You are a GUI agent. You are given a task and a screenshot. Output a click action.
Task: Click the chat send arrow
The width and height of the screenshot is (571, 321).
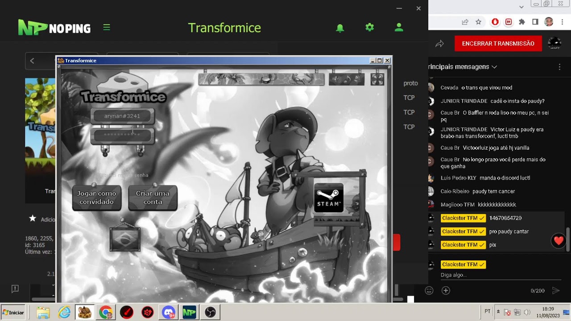pos(556,291)
